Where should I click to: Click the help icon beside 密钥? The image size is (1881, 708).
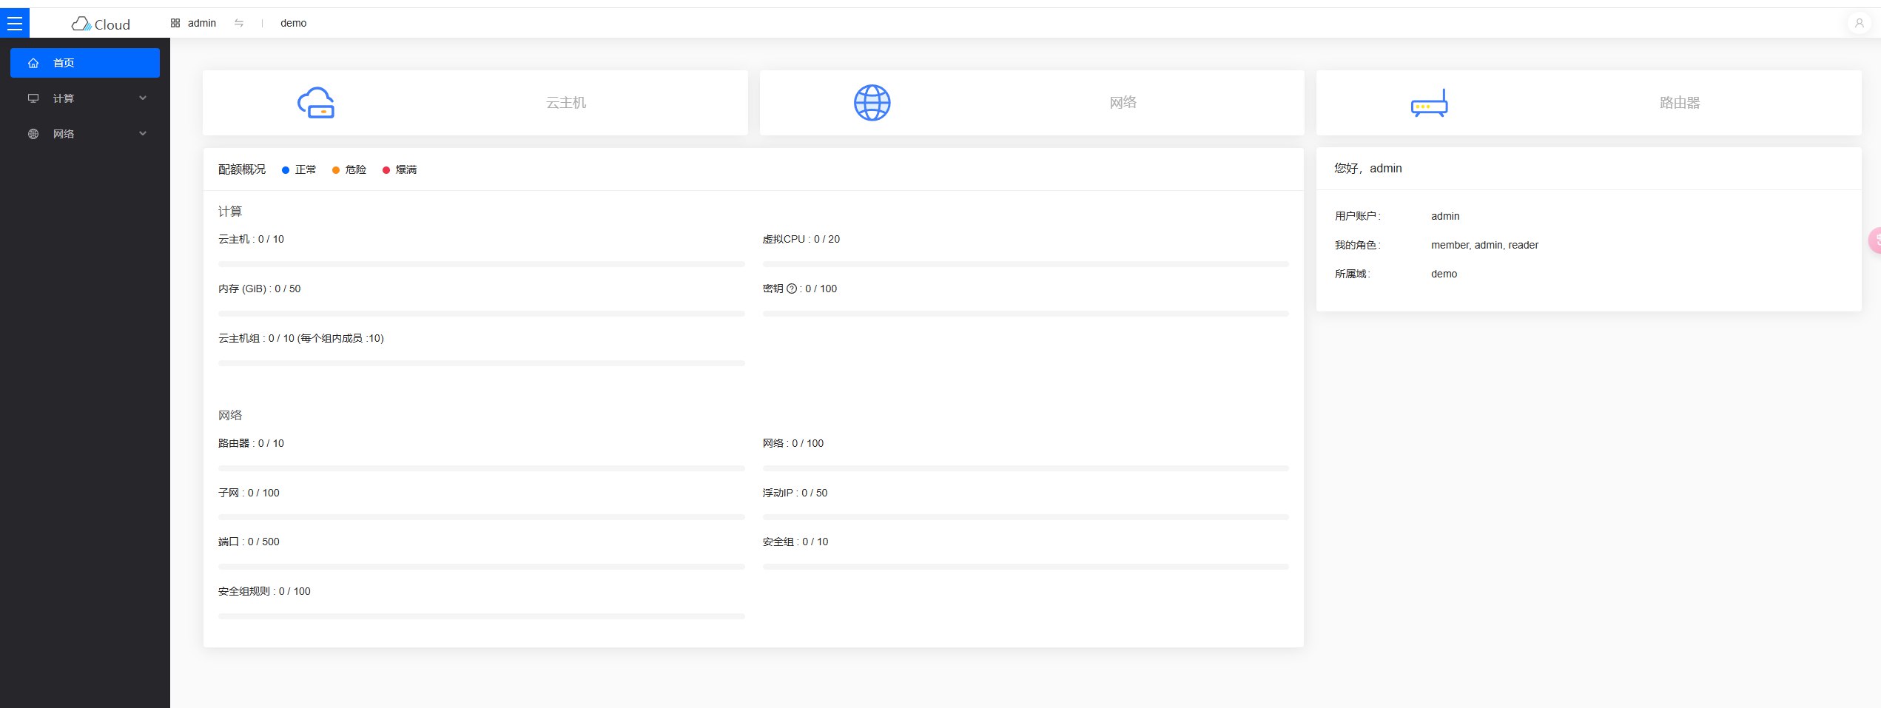click(792, 289)
